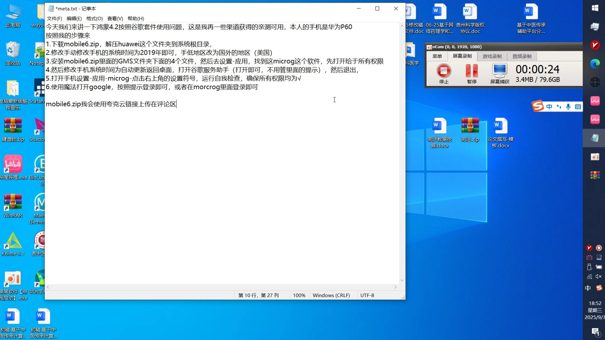
Task: Click the horizontal scrollbar left arrow in Notepad
Action: point(48,287)
